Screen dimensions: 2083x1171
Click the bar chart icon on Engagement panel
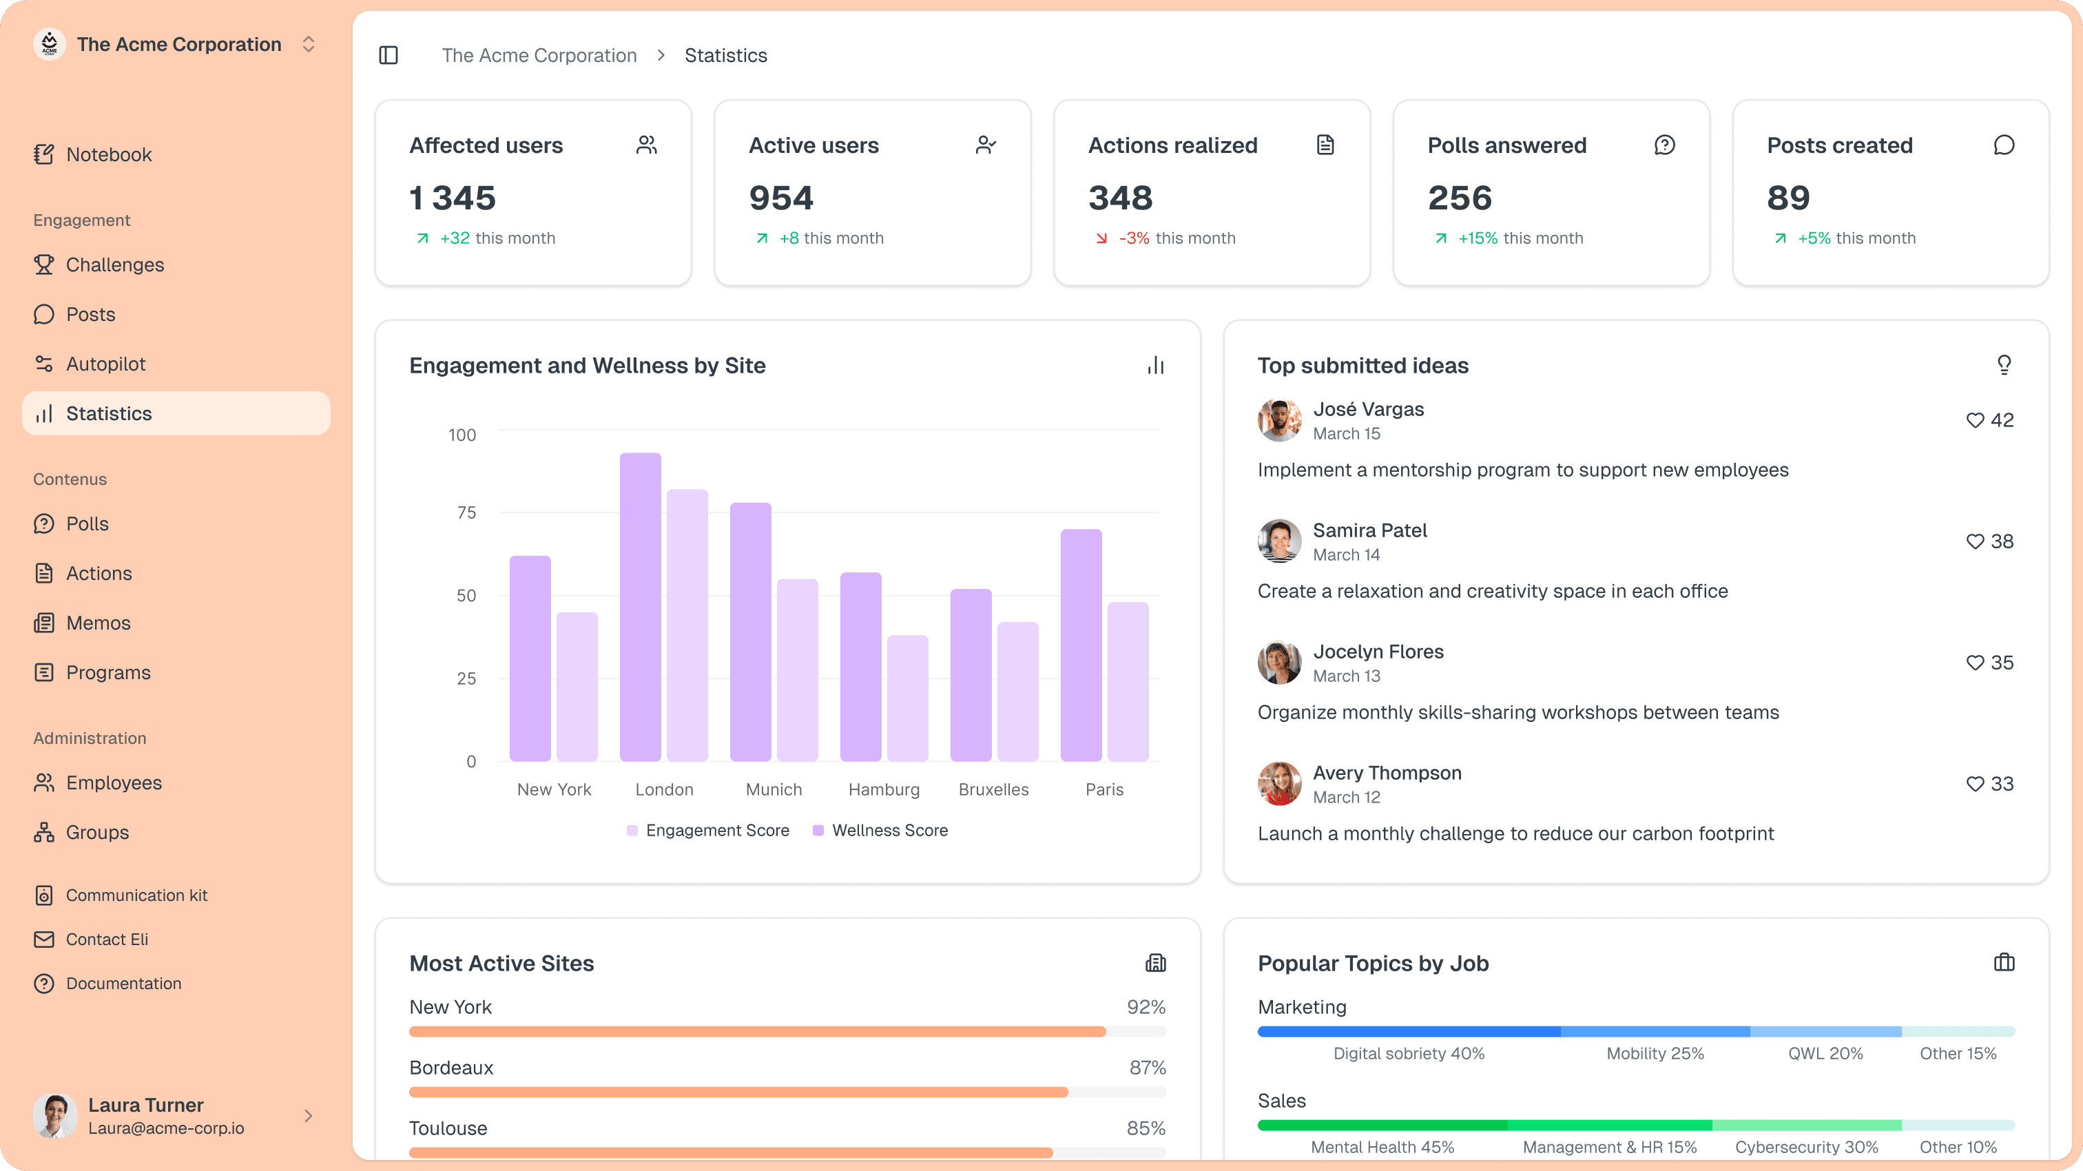click(x=1156, y=364)
